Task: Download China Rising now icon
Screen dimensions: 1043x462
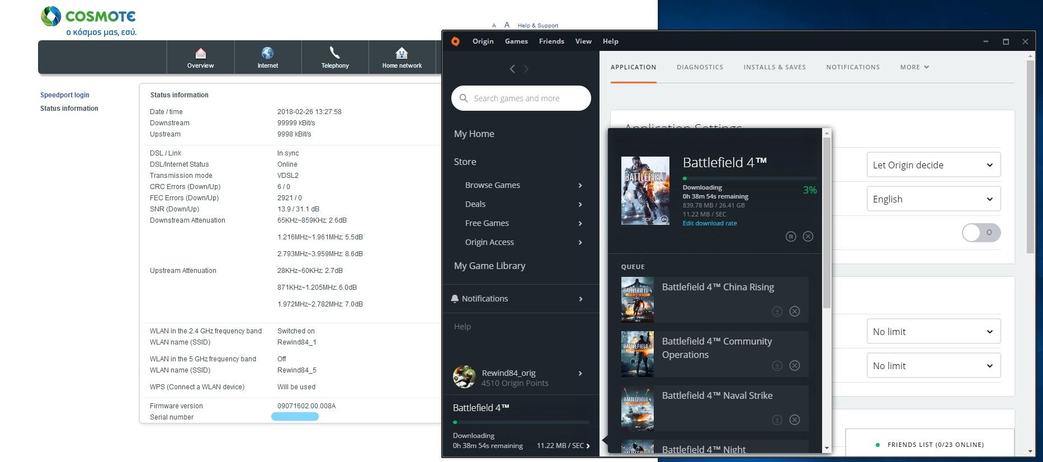Action: 777,312
